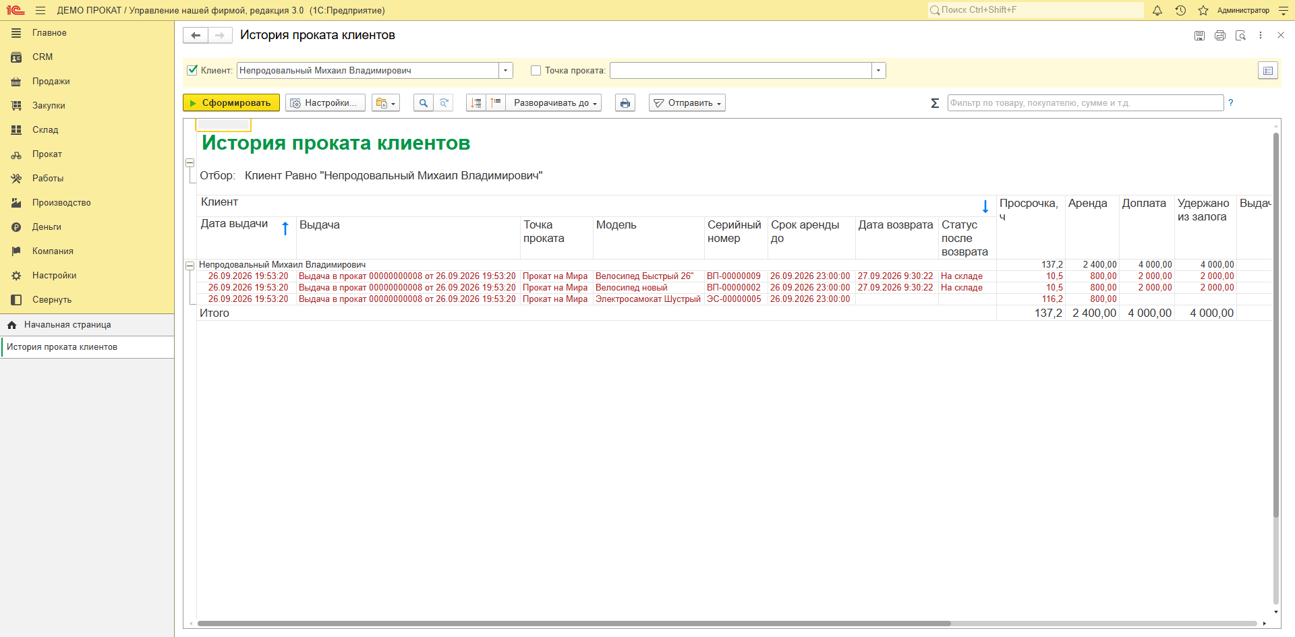The image size is (1295, 637).
Task: Click the sigma sum icon
Action: pos(935,103)
